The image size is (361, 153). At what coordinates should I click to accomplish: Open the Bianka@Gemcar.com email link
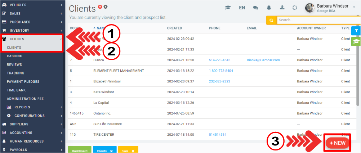[x=263, y=60]
